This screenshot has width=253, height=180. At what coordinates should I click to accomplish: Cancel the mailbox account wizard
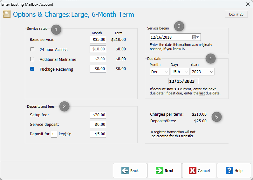pyautogui.click(x=199, y=170)
